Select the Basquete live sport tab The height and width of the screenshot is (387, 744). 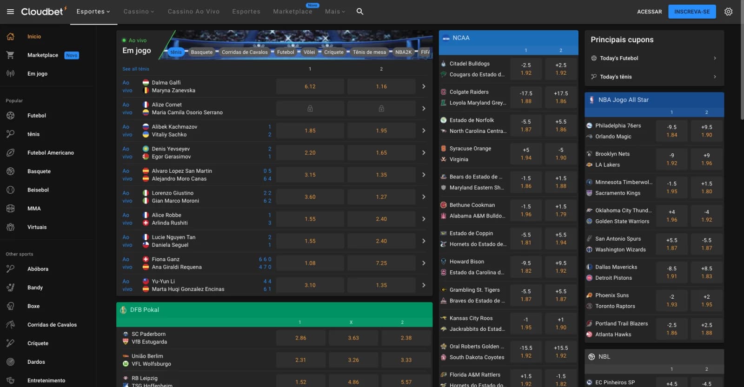coord(201,52)
